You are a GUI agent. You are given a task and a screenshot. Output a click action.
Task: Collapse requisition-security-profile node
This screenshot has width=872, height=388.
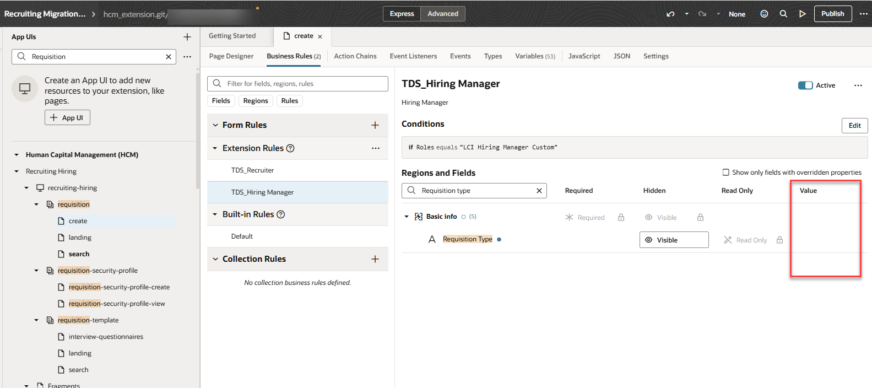pyautogui.click(x=36, y=271)
